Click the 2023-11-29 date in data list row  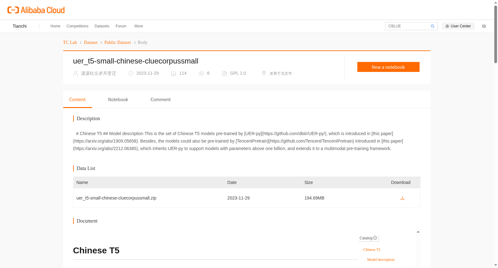238,198
